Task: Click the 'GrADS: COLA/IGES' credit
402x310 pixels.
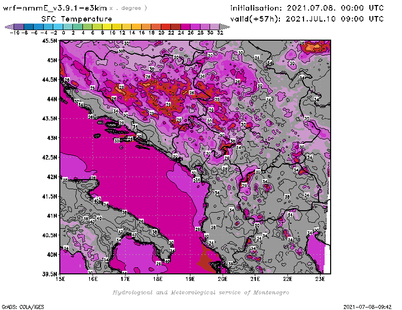Action: [x=23, y=307]
